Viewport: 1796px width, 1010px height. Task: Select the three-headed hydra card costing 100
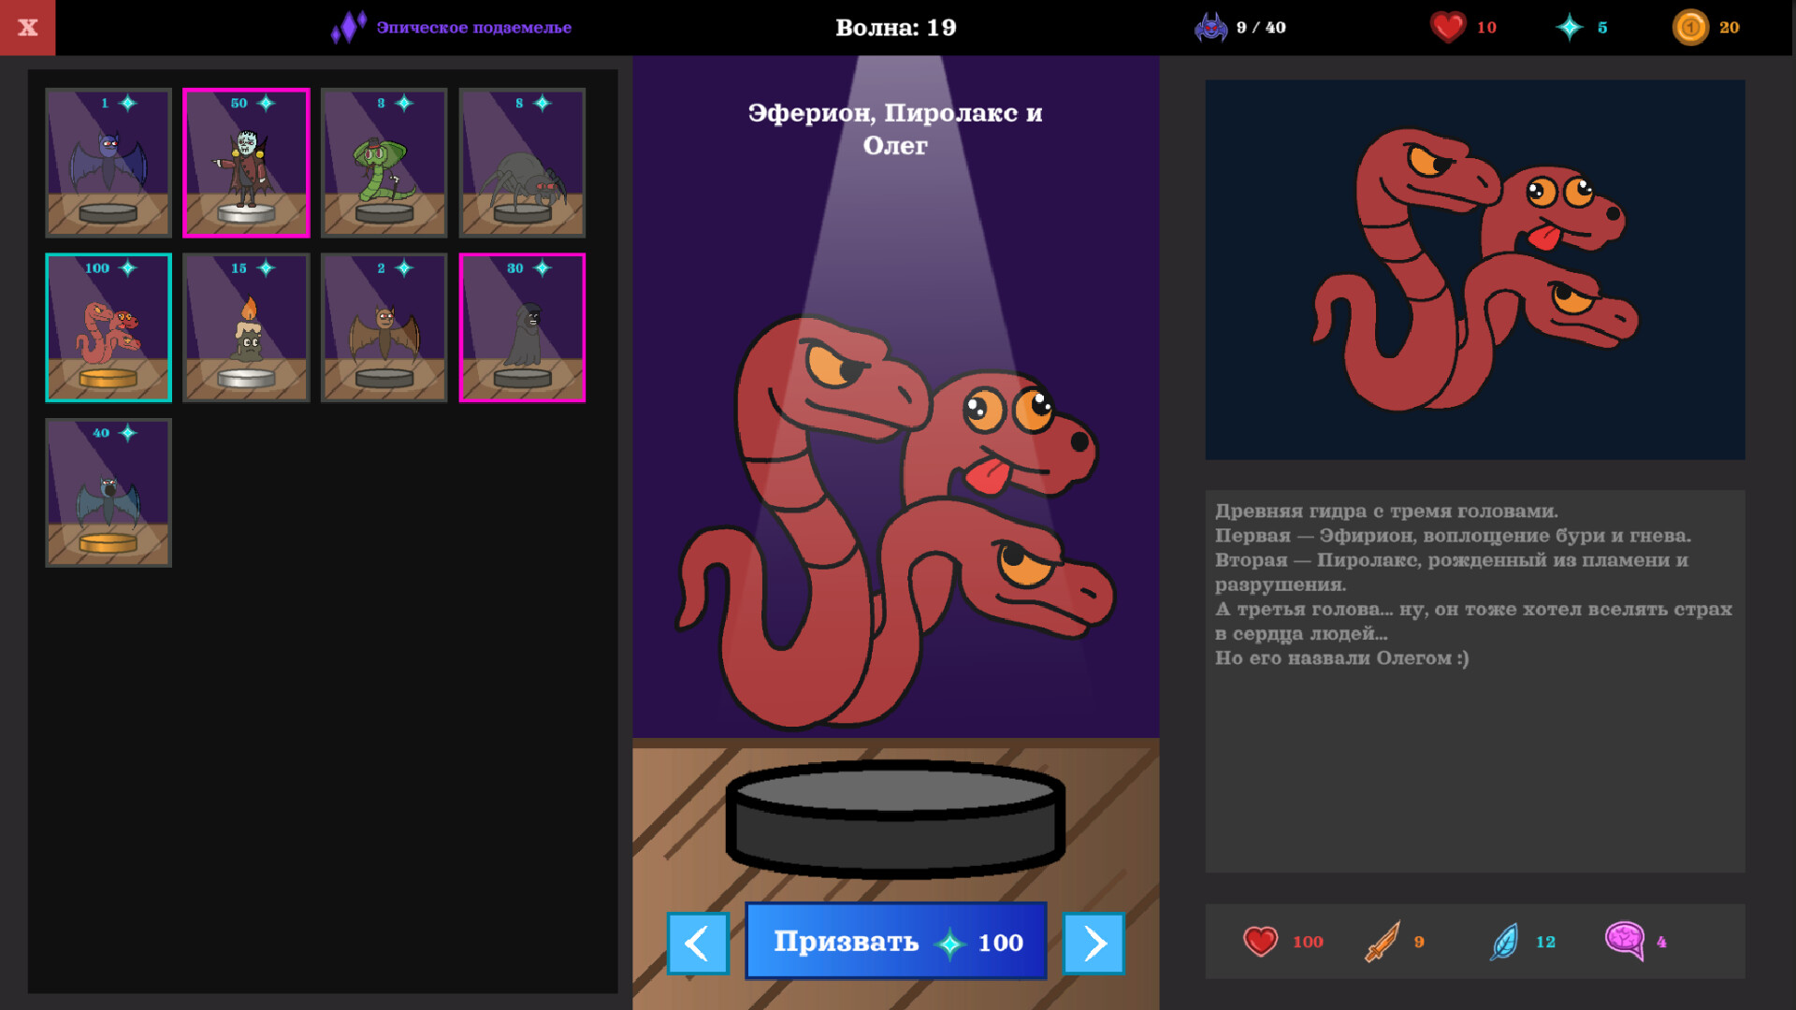(109, 327)
